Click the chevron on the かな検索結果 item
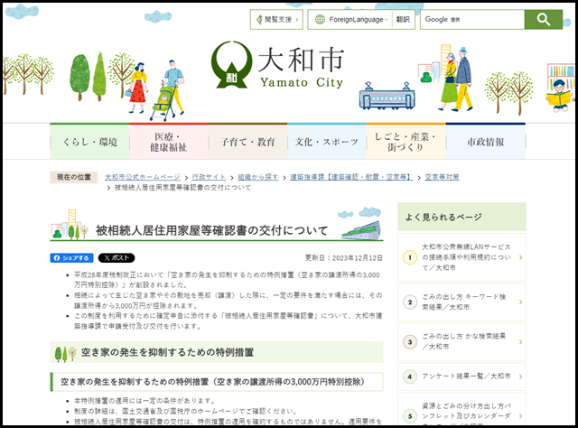 520,341
